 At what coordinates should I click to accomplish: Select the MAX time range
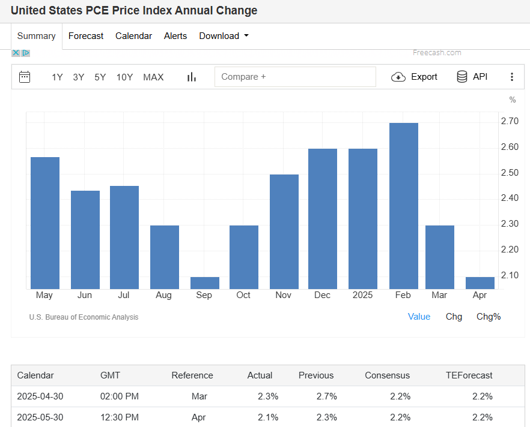point(153,77)
